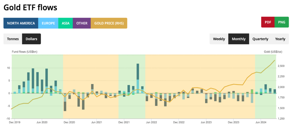Viewport: 292px width, 129px height.
Task: Hide the Gold Price (RHS) line
Action: coord(109,23)
